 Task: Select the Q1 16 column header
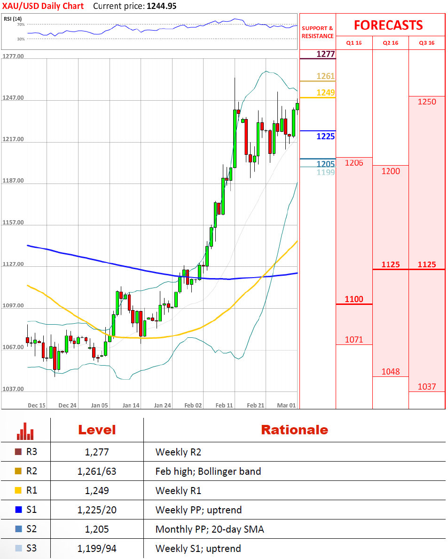pos(354,43)
